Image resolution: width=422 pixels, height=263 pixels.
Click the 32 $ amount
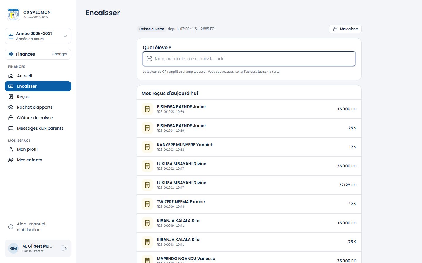tap(352, 204)
